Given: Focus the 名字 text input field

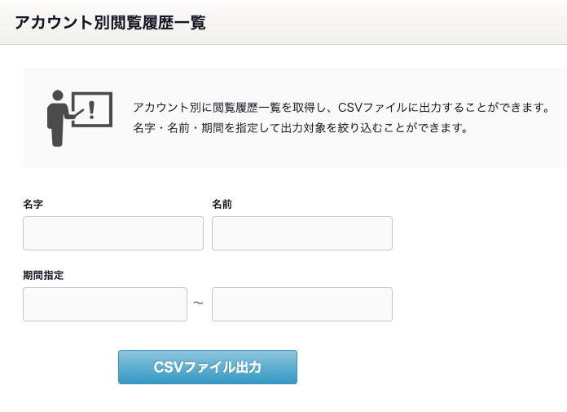Looking at the screenshot, I should click(113, 233).
